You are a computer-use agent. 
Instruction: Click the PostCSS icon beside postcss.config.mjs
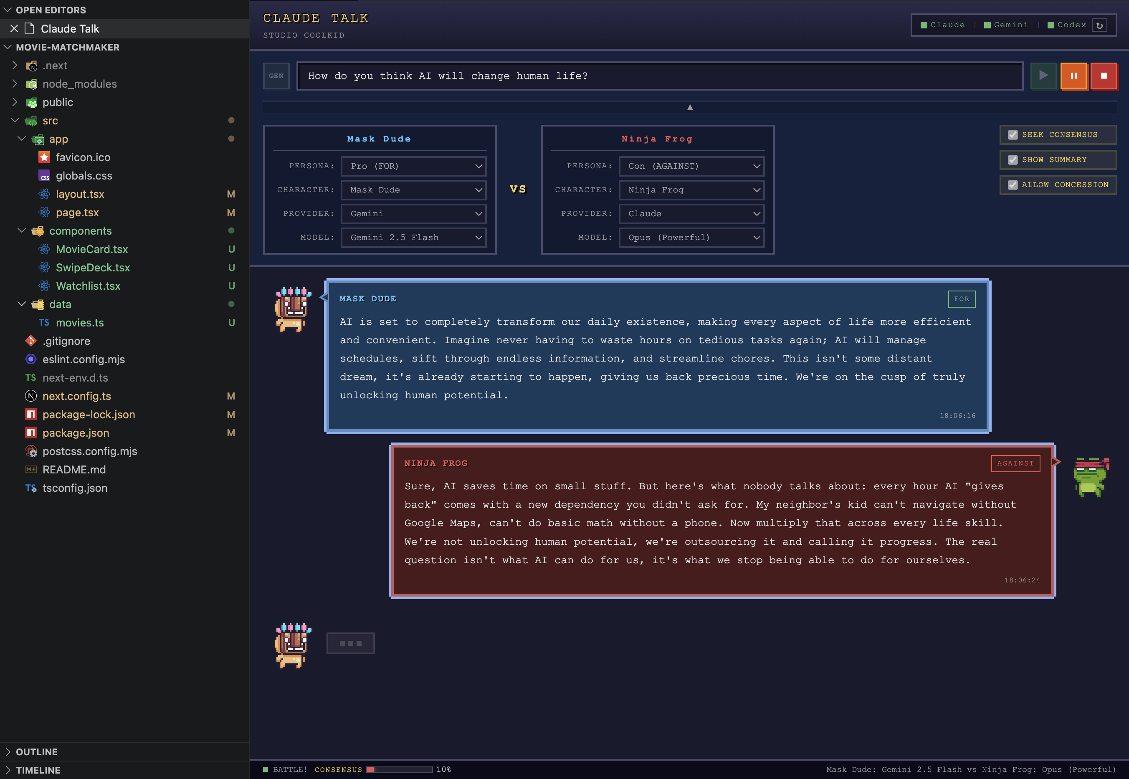click(x=31, y=451)
